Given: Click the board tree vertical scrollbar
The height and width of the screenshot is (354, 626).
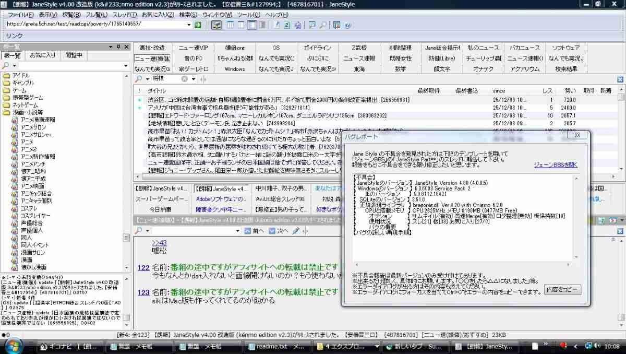Looking at the screenshot, I should [x=126, y=157].
